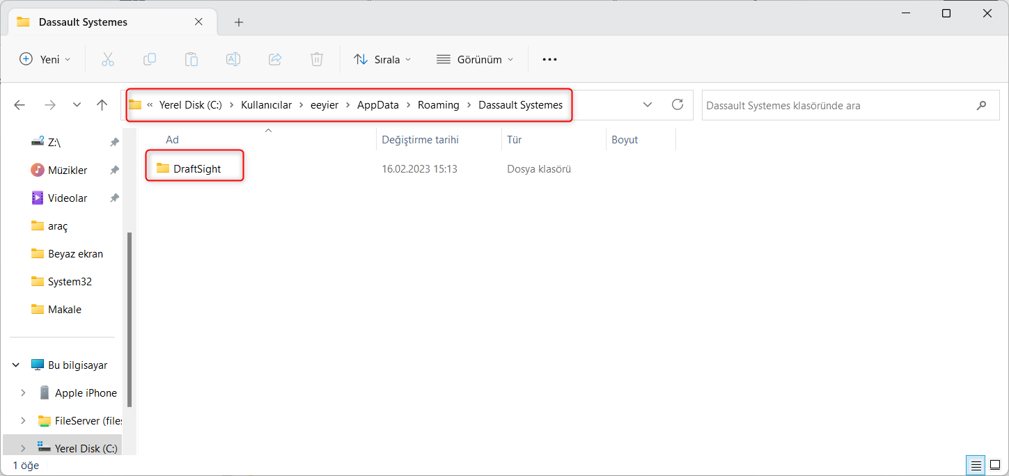The height and width of the screenshot is (476, 1009).
Task: Expand Yerel Disk (C:) in the navigation pane
Action: click(23, 447)
